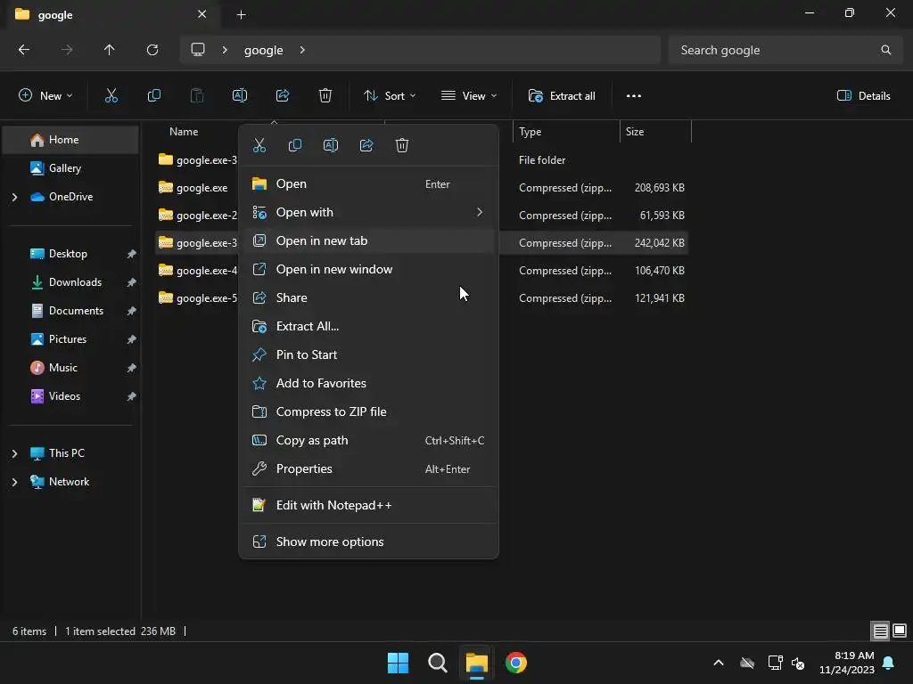Click the Rename icon in the context menu
This screenshot has width=913, height=684.
click(x=331, y=145)
